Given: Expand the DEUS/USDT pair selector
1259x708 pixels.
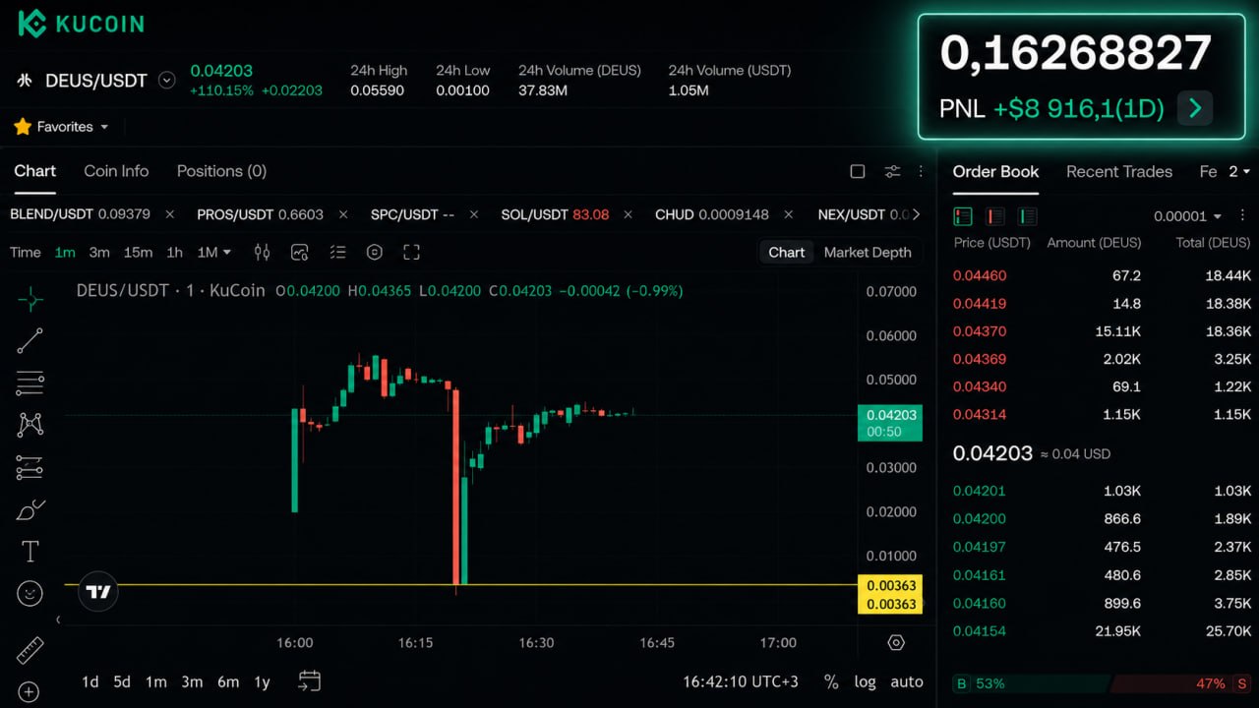Looking at the screenshot, I should [x=167, y=81].
